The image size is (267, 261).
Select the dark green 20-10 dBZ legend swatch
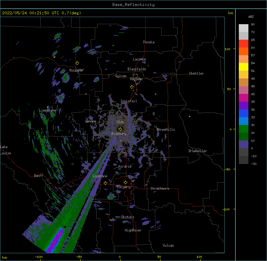click(243, 137)
